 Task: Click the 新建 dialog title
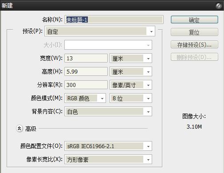[7, 6]
